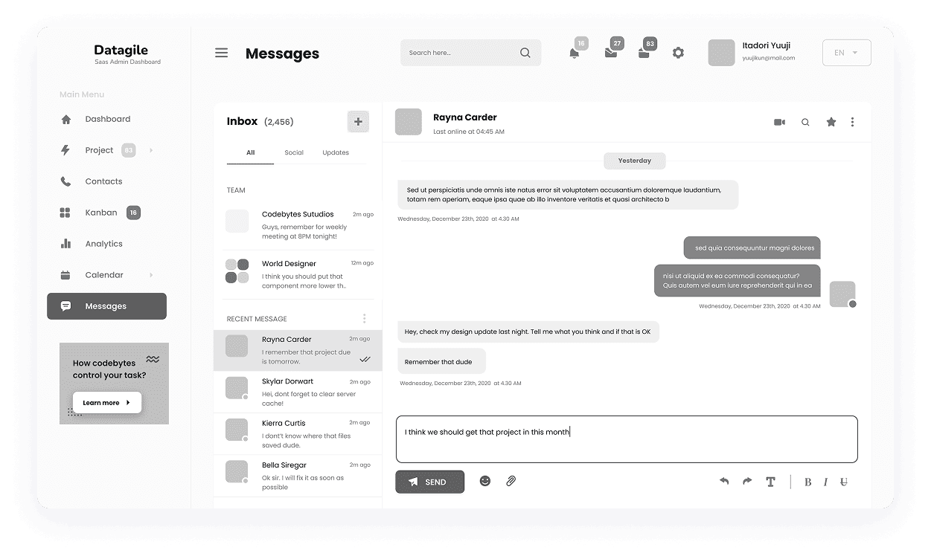This screenshot has width=931, height=556.
Task: Open the emoji picker
Action: [485, 481]
